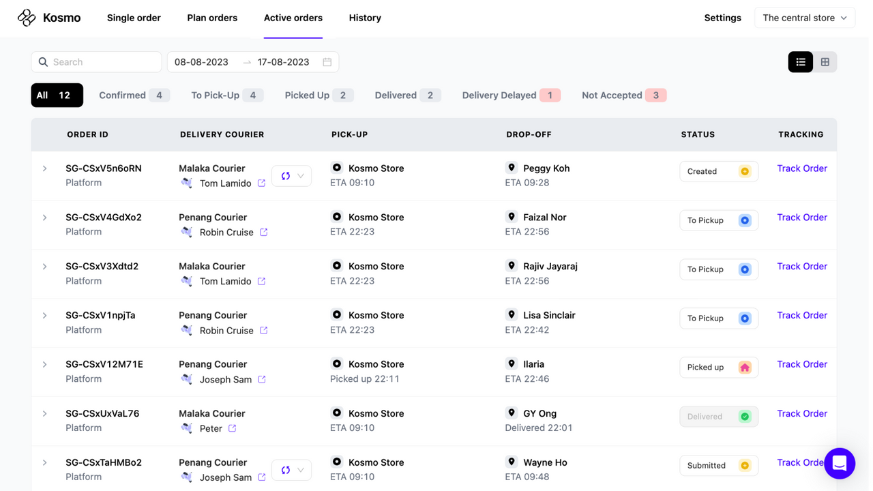Viewport: 873px width, 491px height.
Task: Track Order for SG-CSxV12M71E
Action: point(802,365)
